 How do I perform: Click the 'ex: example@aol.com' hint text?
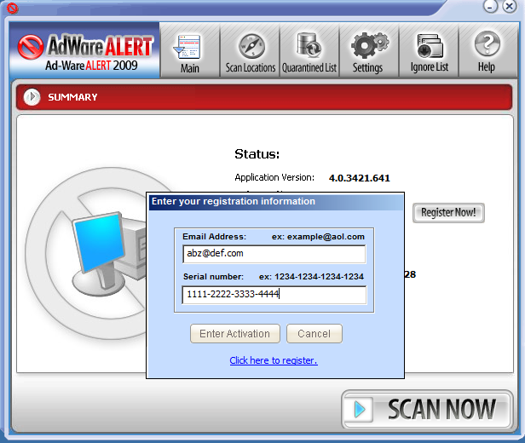point(318,237)
